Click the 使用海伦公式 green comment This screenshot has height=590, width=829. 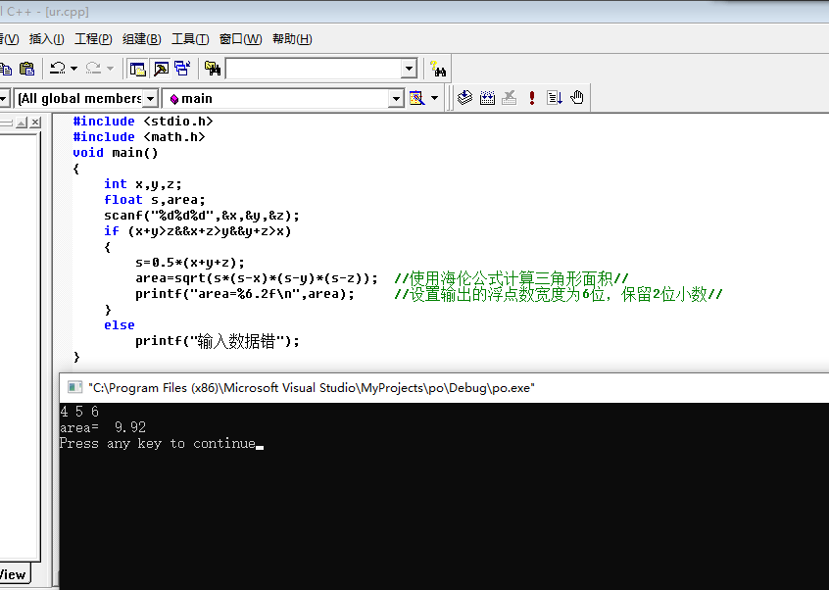pos(512,278)
